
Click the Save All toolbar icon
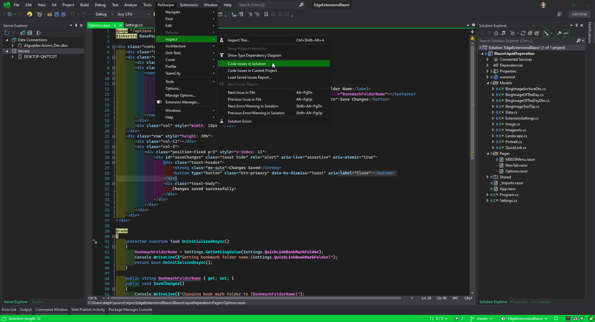pyautogui.click(x=63, y=14)
